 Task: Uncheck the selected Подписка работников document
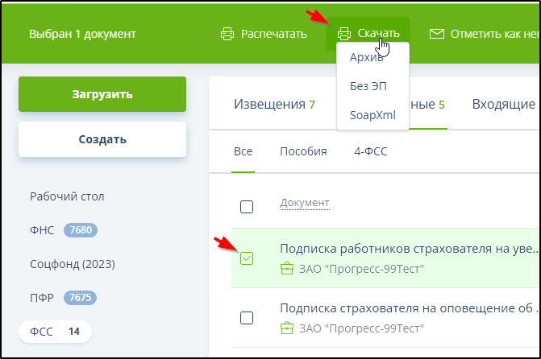tap(247, 258)
